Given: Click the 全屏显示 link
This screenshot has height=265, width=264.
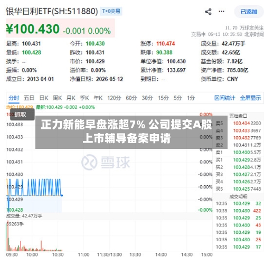Looking at the screenshot, I should [250, 98].
